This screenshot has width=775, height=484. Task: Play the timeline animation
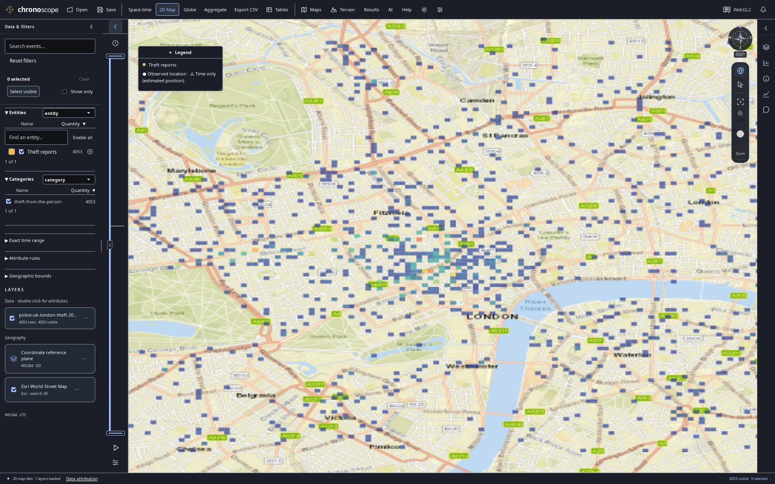click(x=116, y=448)
